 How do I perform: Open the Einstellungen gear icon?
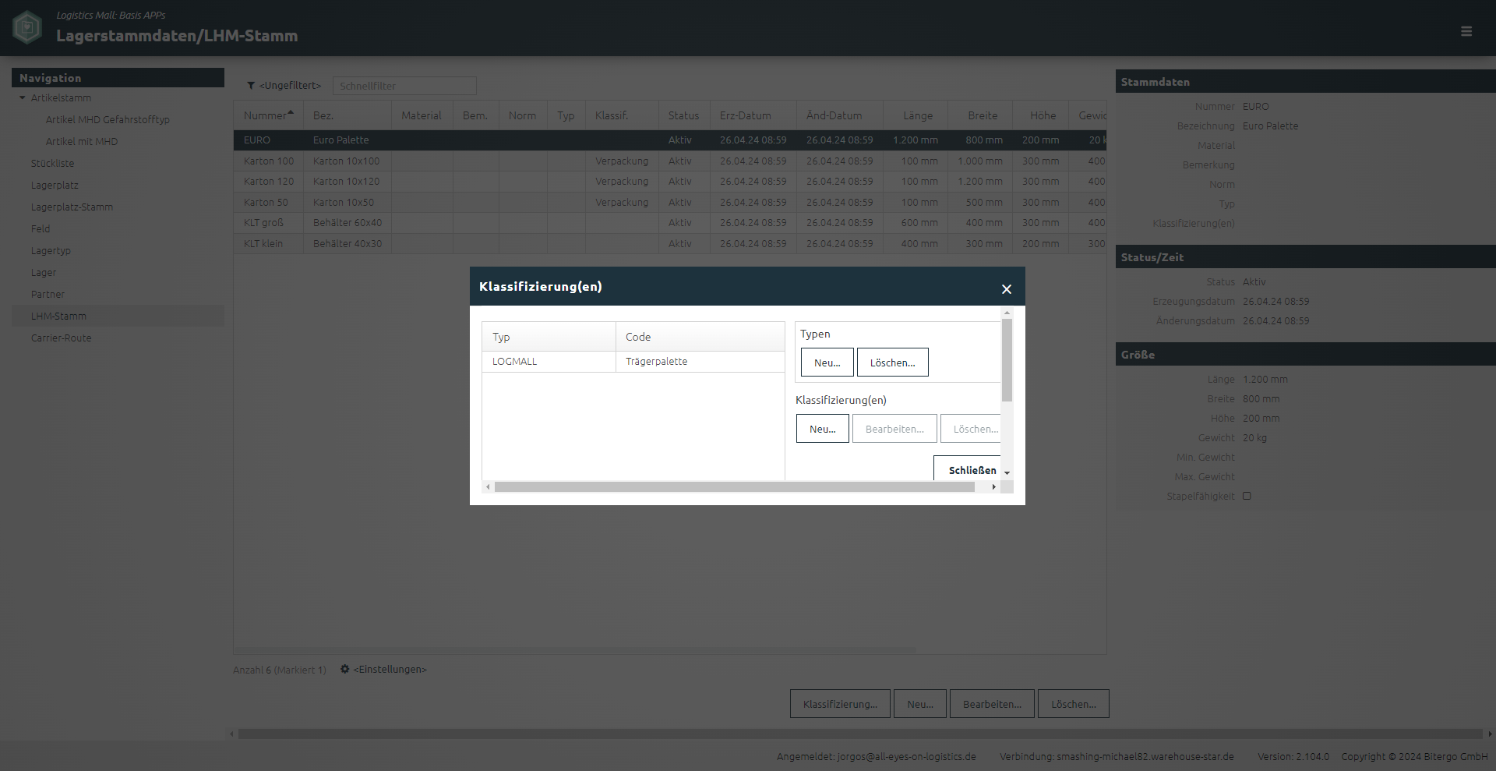tap(344, 669)
